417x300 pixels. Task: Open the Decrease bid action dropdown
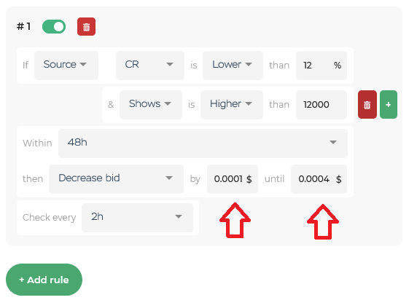116,179
